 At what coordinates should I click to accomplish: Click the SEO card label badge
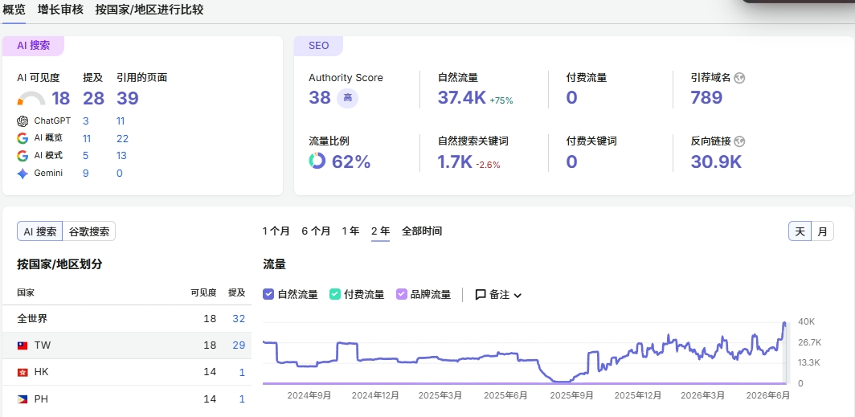[x=318, y=46]
